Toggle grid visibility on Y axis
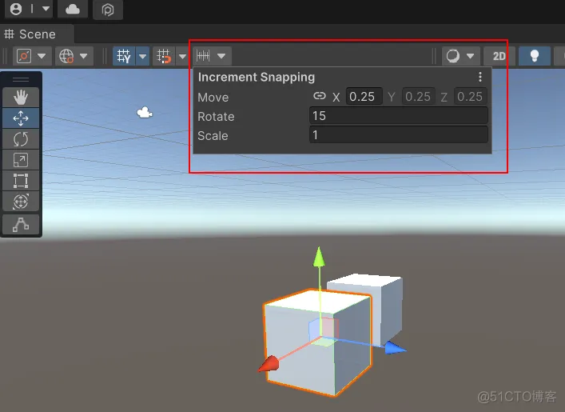 (124, 56)
